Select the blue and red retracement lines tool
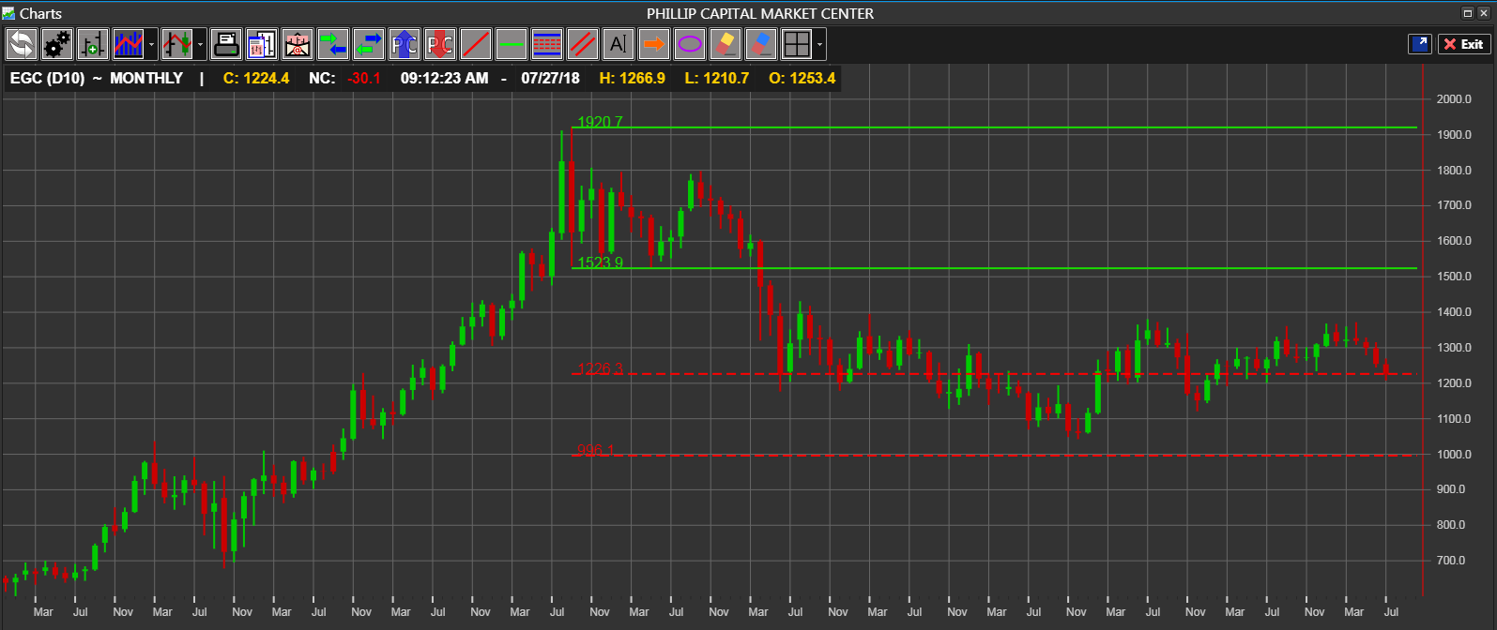Screen dimensions: 1497x630 (x=547, y=44)
